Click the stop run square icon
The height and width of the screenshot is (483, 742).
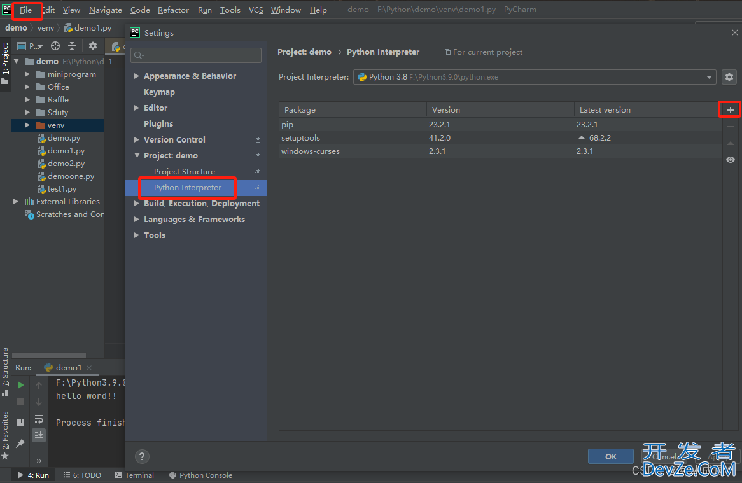tap(20, 402)
